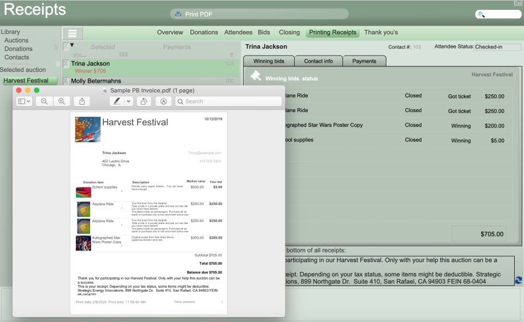Open the Payments sub-tab
The height and width of the screenshot is (322, 524).
click(x=364, y=61)
